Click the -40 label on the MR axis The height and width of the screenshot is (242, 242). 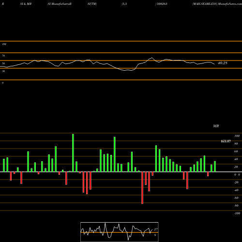tap(236, 190)
